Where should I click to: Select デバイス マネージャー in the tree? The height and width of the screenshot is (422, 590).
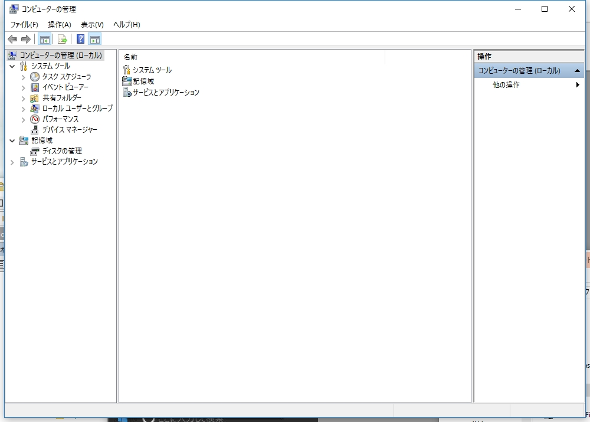[69, 130]
